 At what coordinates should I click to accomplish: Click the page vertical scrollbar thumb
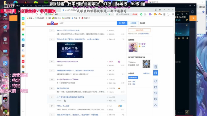(175, 44)
